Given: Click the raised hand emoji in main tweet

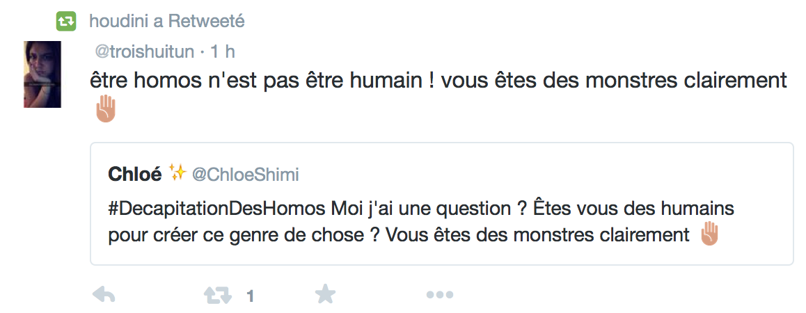Looking at the screenshot, I should (x=106, y=109).
